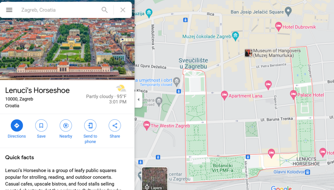
Task: Click Zagreb, Croatia search field
Action: (x=60, y=10)
